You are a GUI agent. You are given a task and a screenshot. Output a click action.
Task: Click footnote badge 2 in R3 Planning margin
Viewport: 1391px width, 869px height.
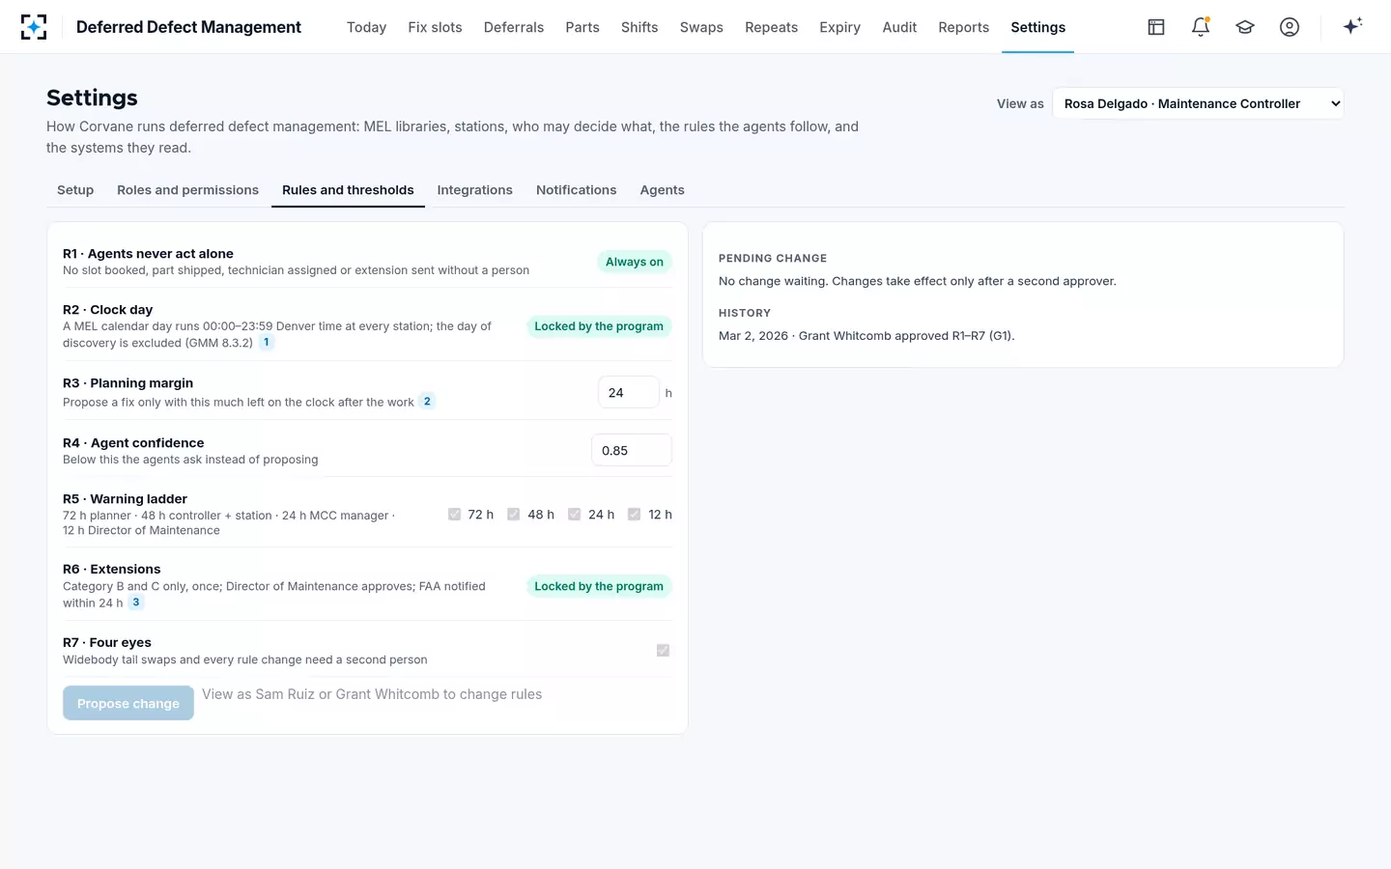point(427,402)
